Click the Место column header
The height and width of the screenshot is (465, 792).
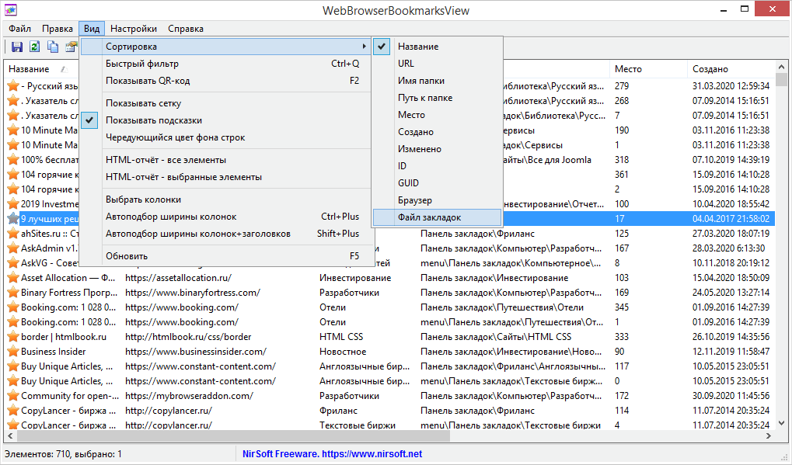[x=648, y=69]
